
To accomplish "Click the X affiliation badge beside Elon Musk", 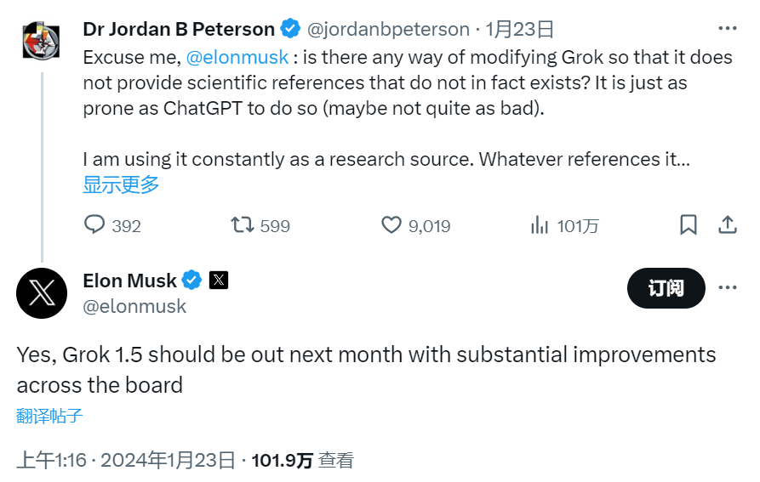I will point(219,280).
